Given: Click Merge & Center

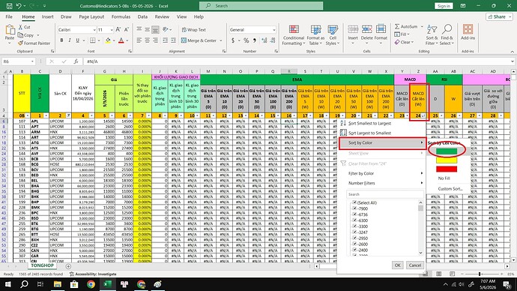Looking at the screenshot, I should (199, 40).
